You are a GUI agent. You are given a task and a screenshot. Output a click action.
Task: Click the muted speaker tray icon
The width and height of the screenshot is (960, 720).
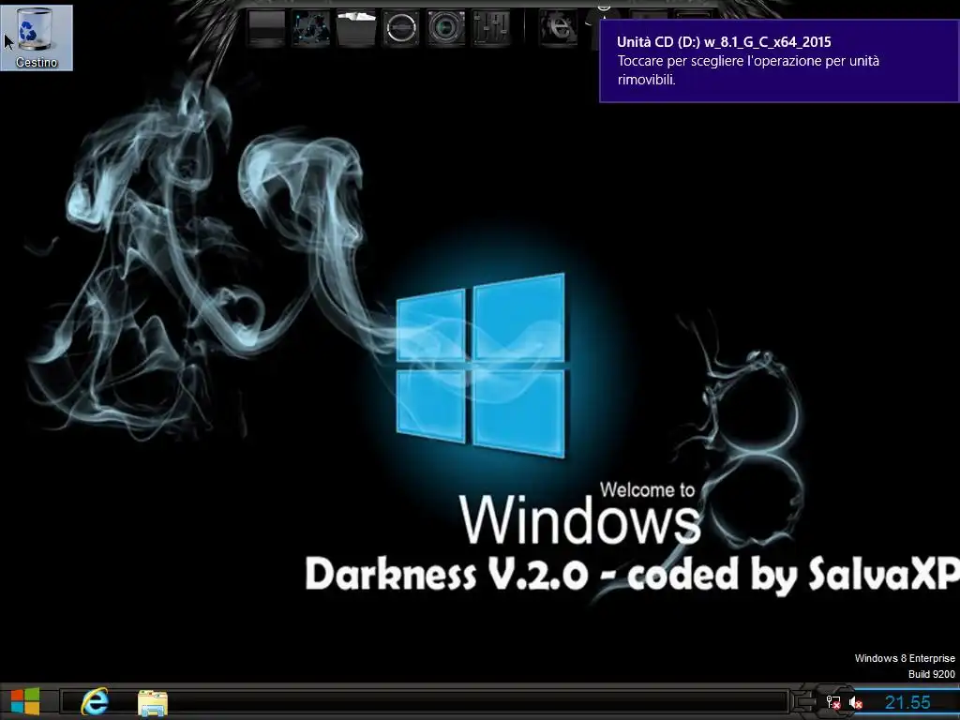coord(856,702)
